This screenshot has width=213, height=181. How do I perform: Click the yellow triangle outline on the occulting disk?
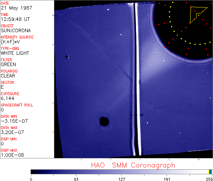tap(198, 15)
